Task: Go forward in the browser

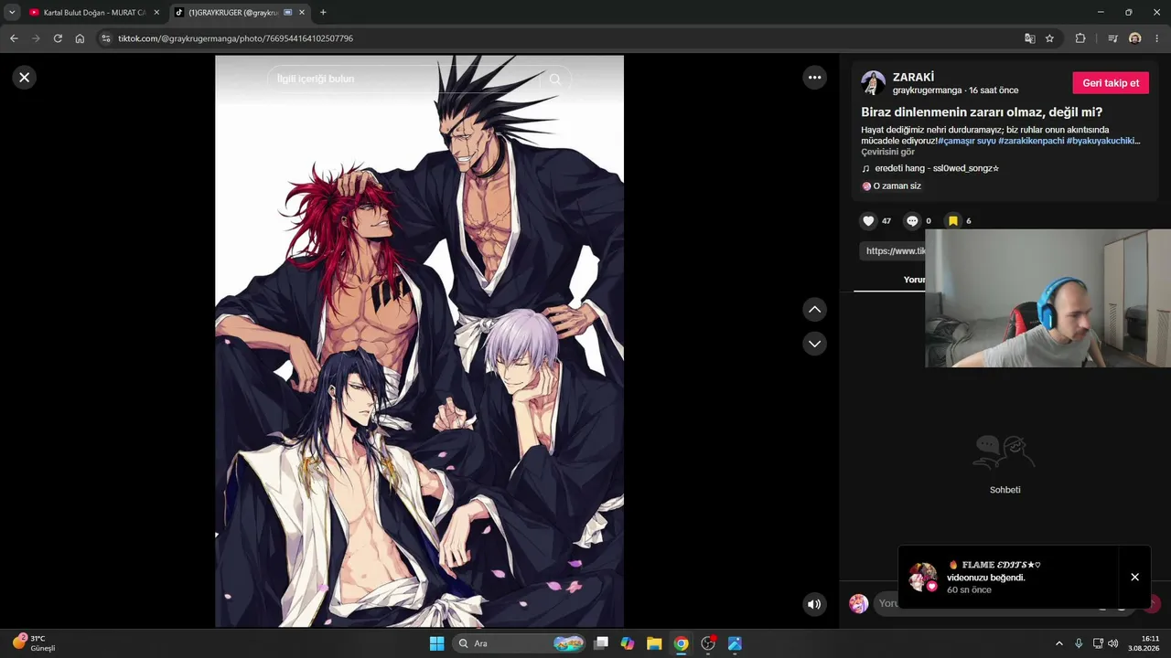Action: point(36,38)
